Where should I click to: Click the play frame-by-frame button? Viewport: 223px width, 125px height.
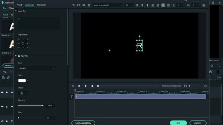point(79,86)
